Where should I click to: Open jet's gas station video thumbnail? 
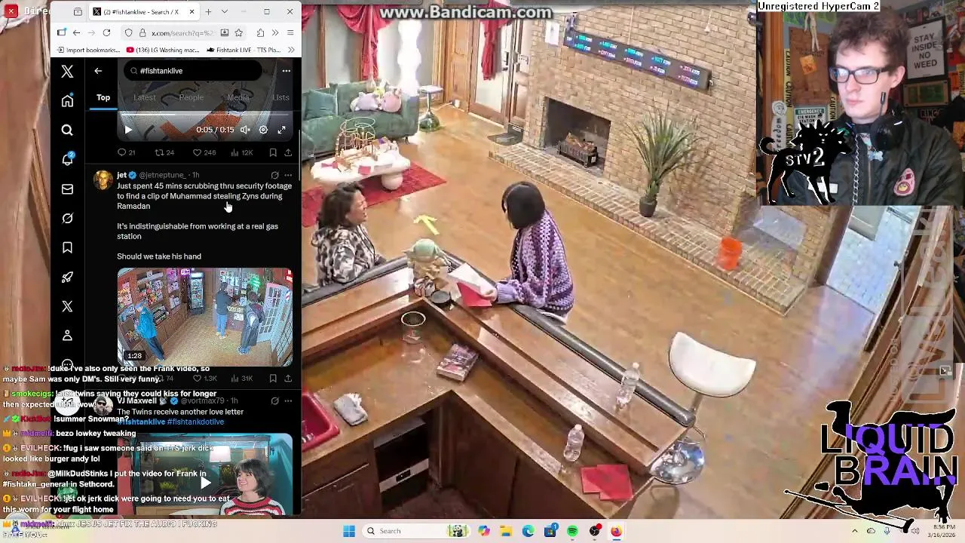pos(204,317)
